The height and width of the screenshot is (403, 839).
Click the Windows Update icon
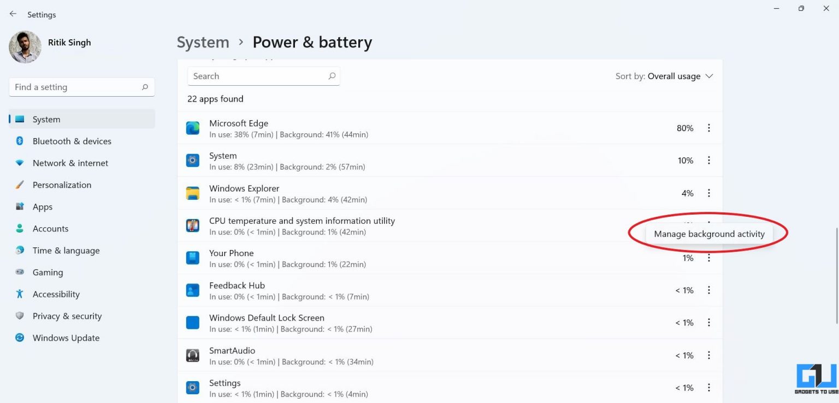point(20,337)
